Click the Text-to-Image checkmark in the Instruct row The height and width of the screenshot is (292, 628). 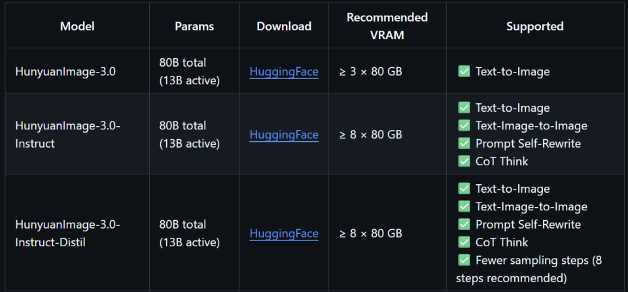(464, 108)
